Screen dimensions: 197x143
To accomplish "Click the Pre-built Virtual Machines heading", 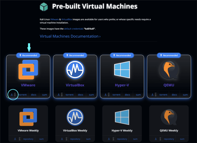I will point(95,6).
